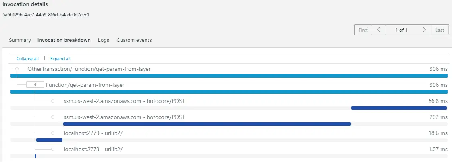Click the node circle of the 1.07 ms localhost span
Viewport: 452px width, 162px height.
coord(53,150)
